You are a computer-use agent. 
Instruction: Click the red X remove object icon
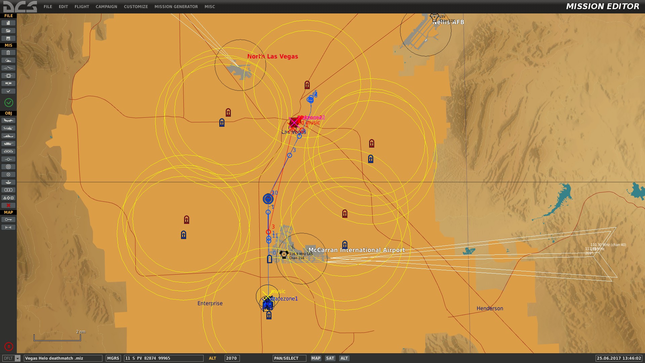8,205
